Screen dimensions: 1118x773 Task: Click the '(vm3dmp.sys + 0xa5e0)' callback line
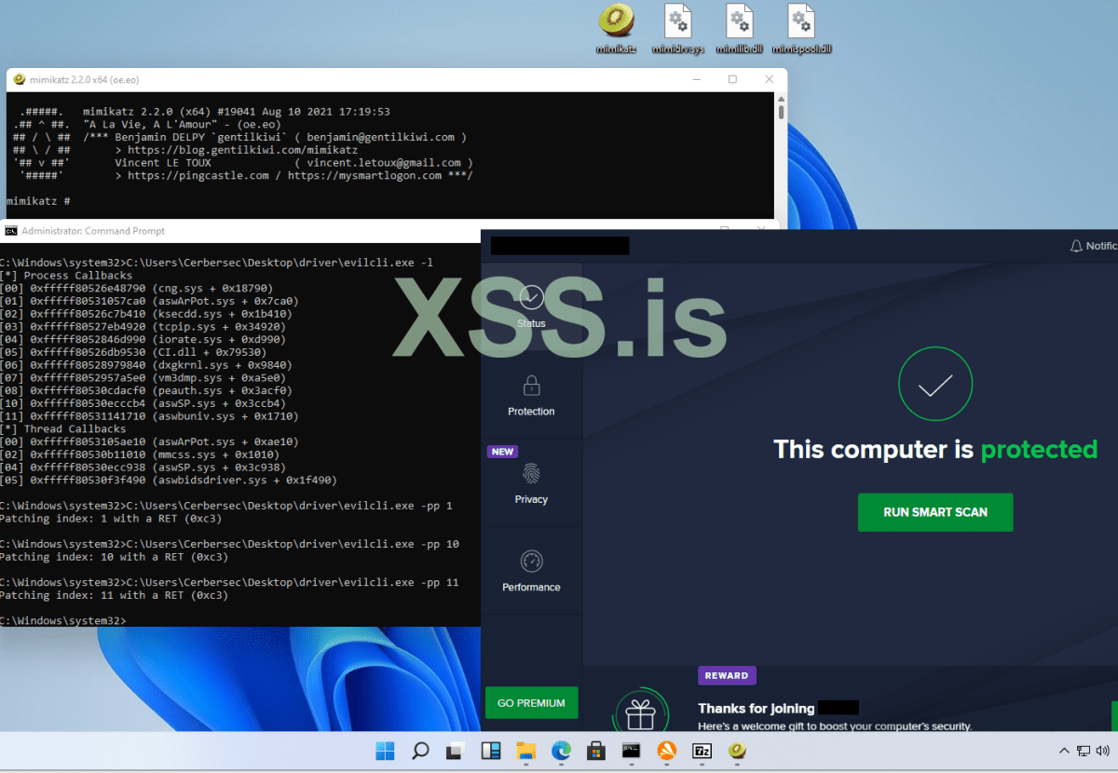pos(143,378)
